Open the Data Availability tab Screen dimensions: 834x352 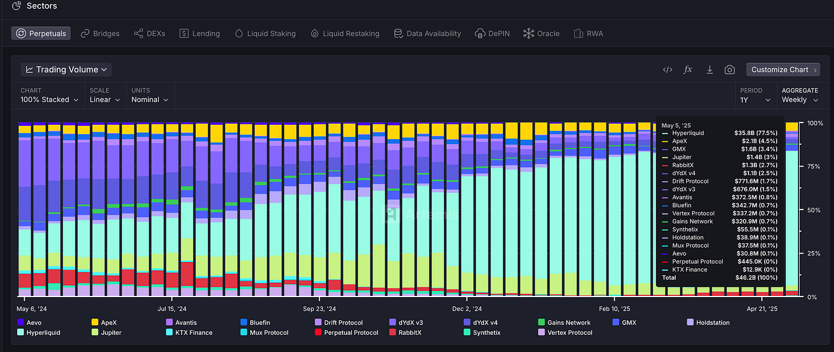pos(427,33)
